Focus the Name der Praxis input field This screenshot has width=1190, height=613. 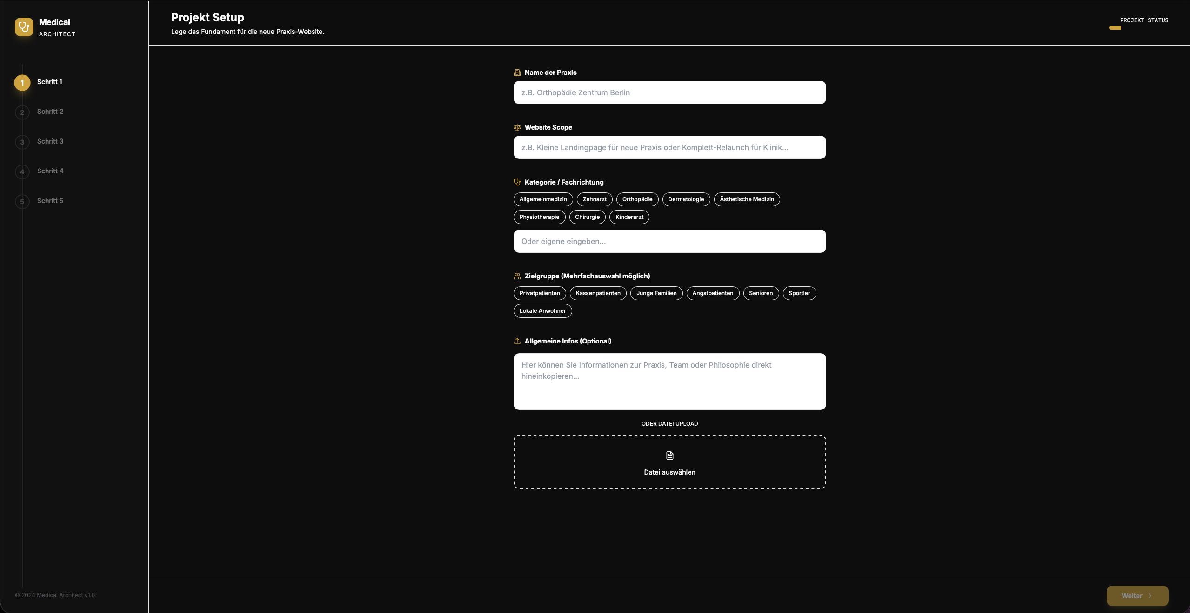click(669, 92)
